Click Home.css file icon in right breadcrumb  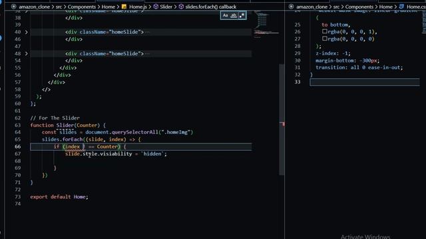point(401,7)
